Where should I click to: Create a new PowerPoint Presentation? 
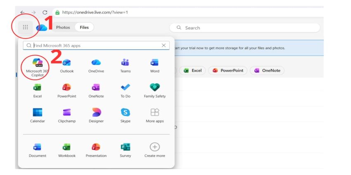(x=96, y=150)
